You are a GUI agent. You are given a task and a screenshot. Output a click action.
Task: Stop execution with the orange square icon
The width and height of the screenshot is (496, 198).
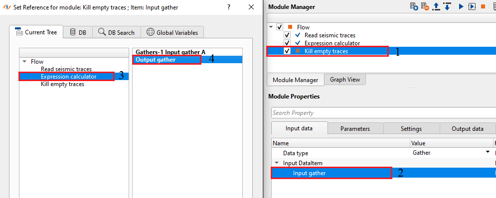[x=483, y=6]
